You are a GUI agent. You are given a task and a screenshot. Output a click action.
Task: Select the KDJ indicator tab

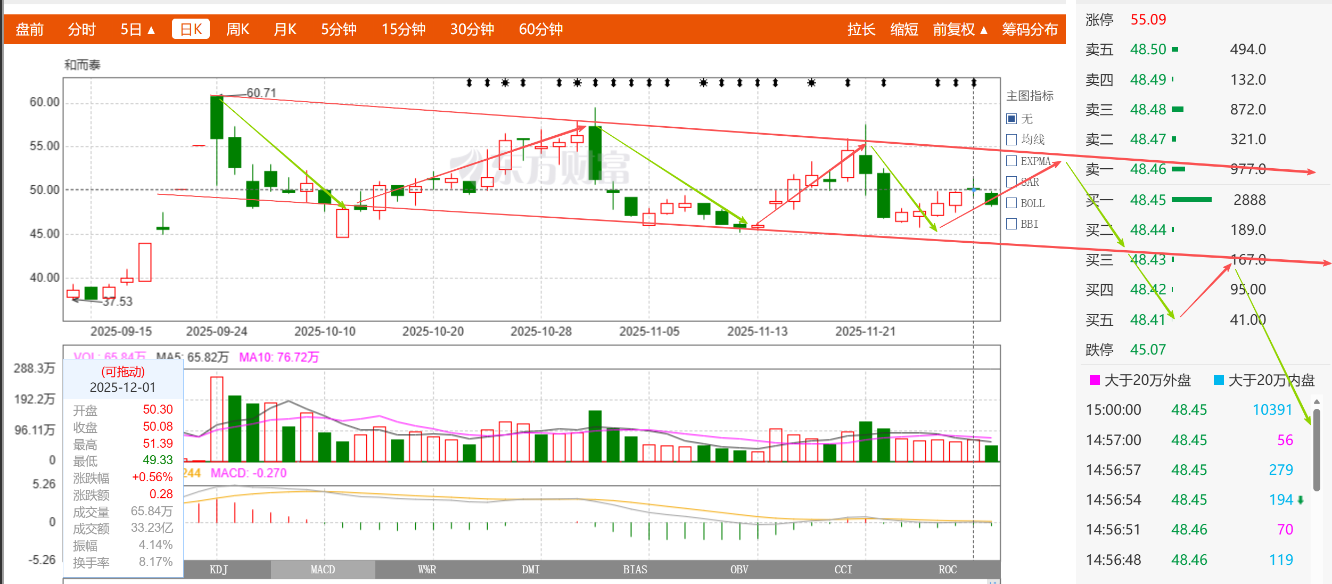click(218, 570)
